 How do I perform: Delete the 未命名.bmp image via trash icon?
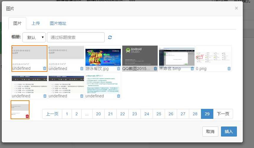192,69
